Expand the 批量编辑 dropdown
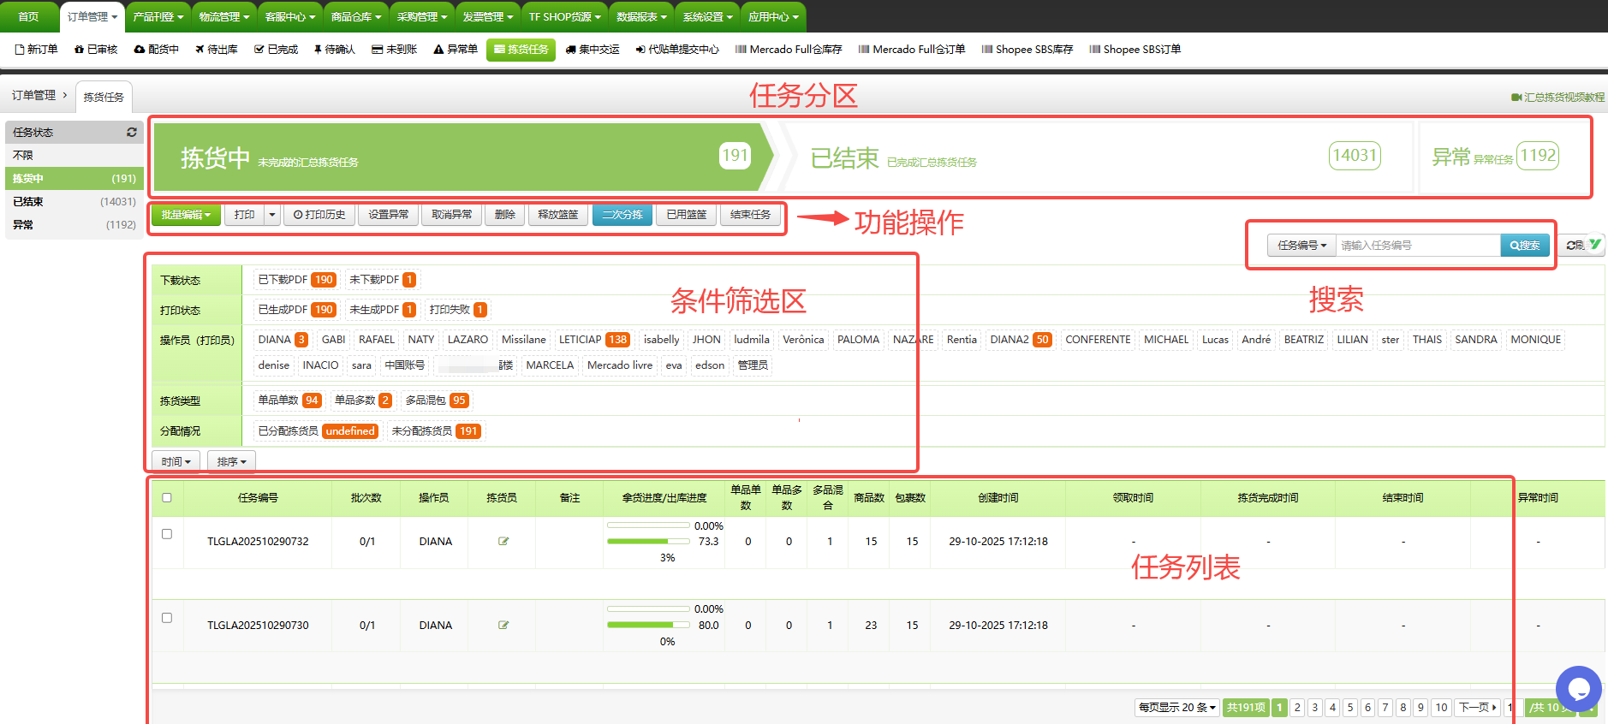Image resolution: width=1608 pixels, height=724 pixels. [186, 215]
